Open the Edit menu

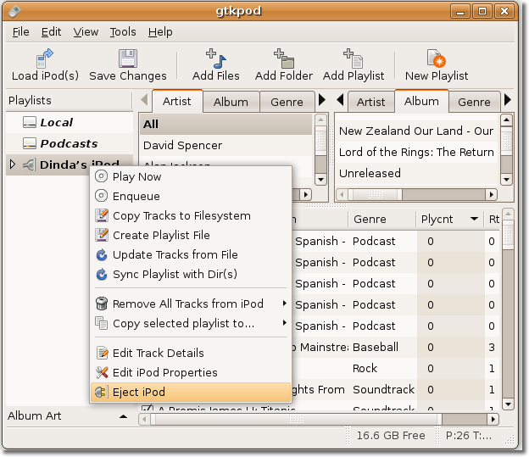pos(51,31)
